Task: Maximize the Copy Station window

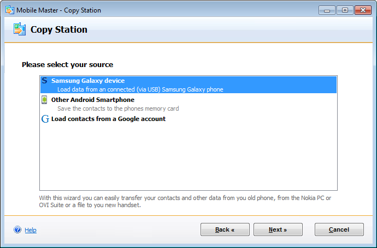Action: pyautogui.click(x=345, y=10)
